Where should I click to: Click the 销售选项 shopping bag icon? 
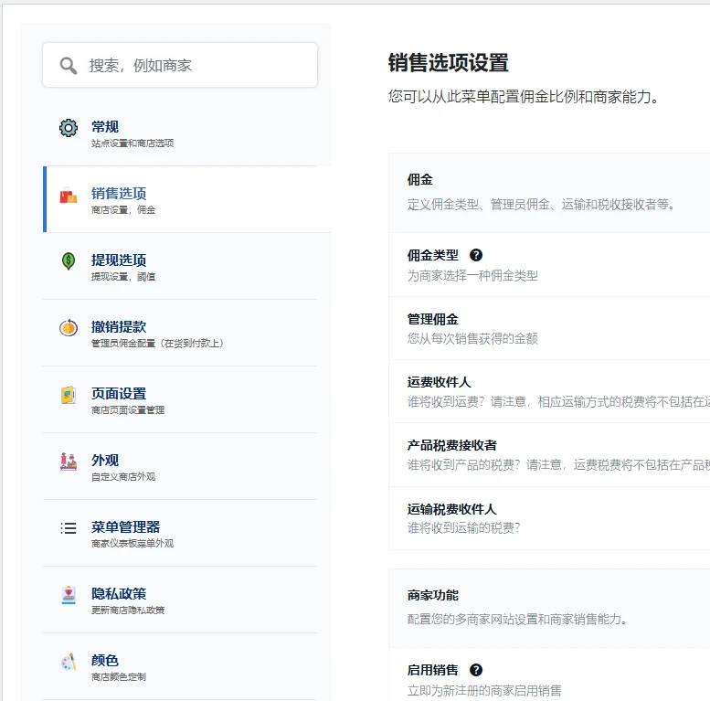click(x=69, y=196)
